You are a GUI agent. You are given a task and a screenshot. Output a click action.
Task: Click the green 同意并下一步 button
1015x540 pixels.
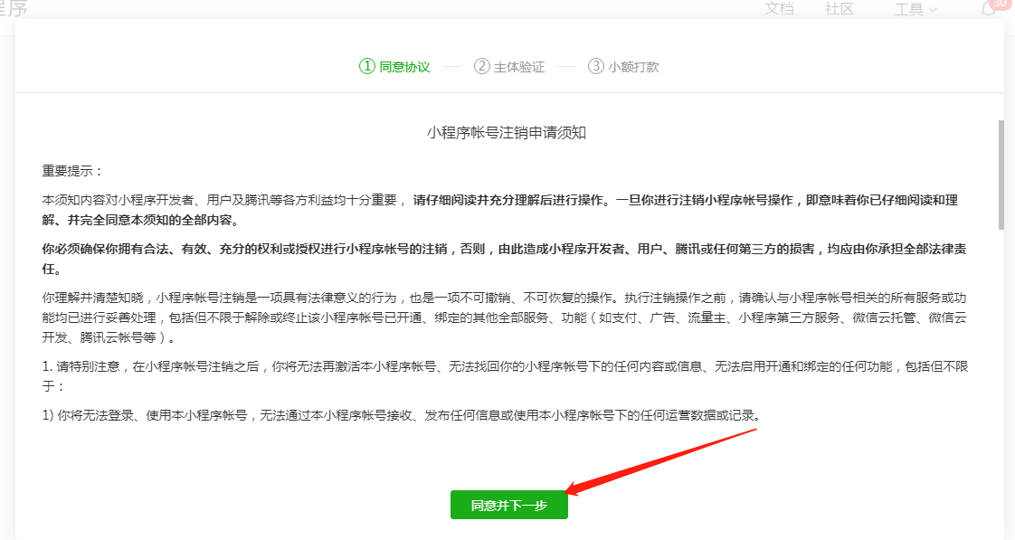509,506
